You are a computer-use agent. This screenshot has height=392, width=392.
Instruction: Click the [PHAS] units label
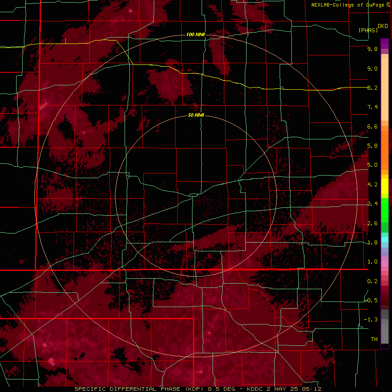tap(368, 30)
